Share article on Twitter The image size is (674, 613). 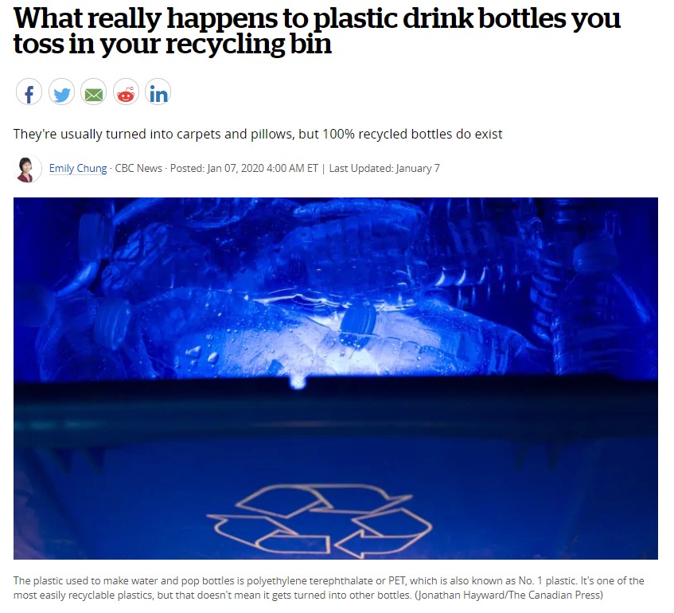(61, 92)
